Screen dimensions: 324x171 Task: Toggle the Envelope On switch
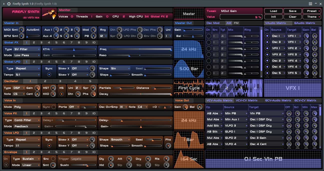(x=6, y=165)
